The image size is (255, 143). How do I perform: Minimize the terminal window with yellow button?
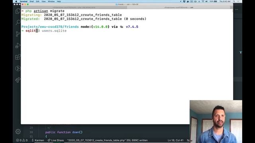25,4
